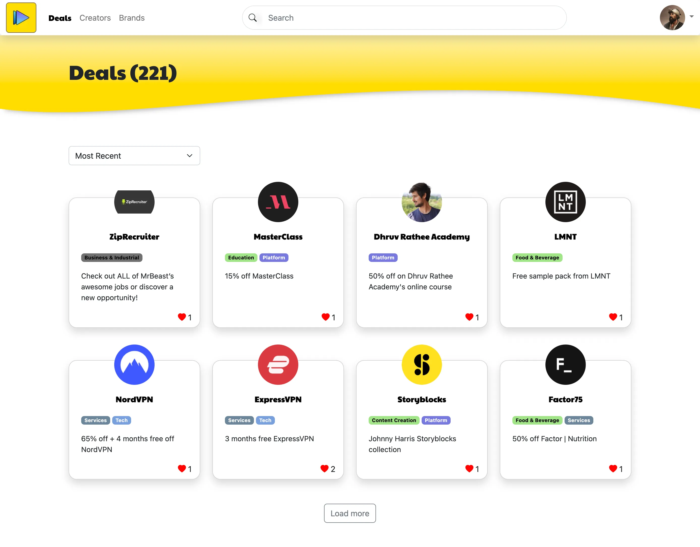
Task: Click the Load more button
Action: 350,513
